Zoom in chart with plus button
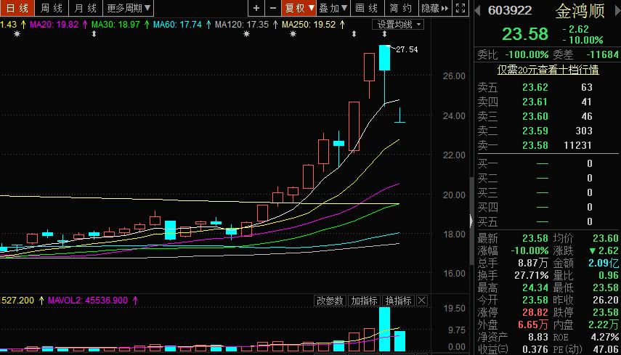This screenshot has width=621, height=355. click(x=256, y=8)
